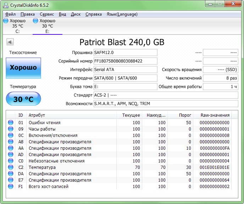Screen dimensions: 244x204
Task: Click the blue health icon for drive E:
Action: [x=35, y=21]
